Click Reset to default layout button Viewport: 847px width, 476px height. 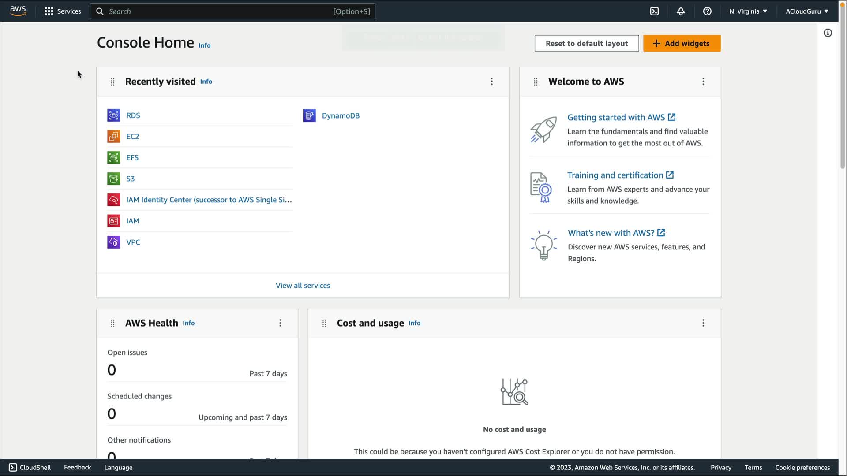pos(586,43)
